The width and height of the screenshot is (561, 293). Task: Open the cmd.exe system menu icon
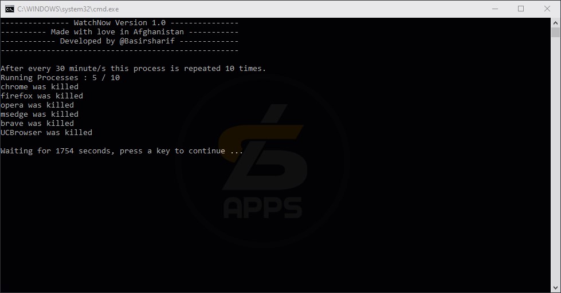click(10, 9)
